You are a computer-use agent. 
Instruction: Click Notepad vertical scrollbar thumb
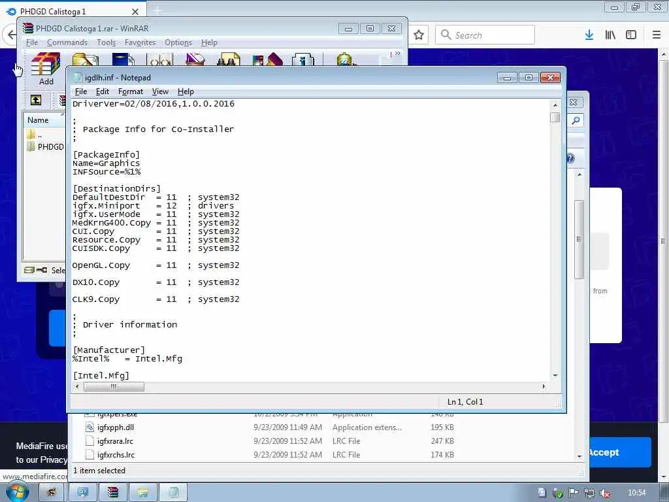point(555,118)
